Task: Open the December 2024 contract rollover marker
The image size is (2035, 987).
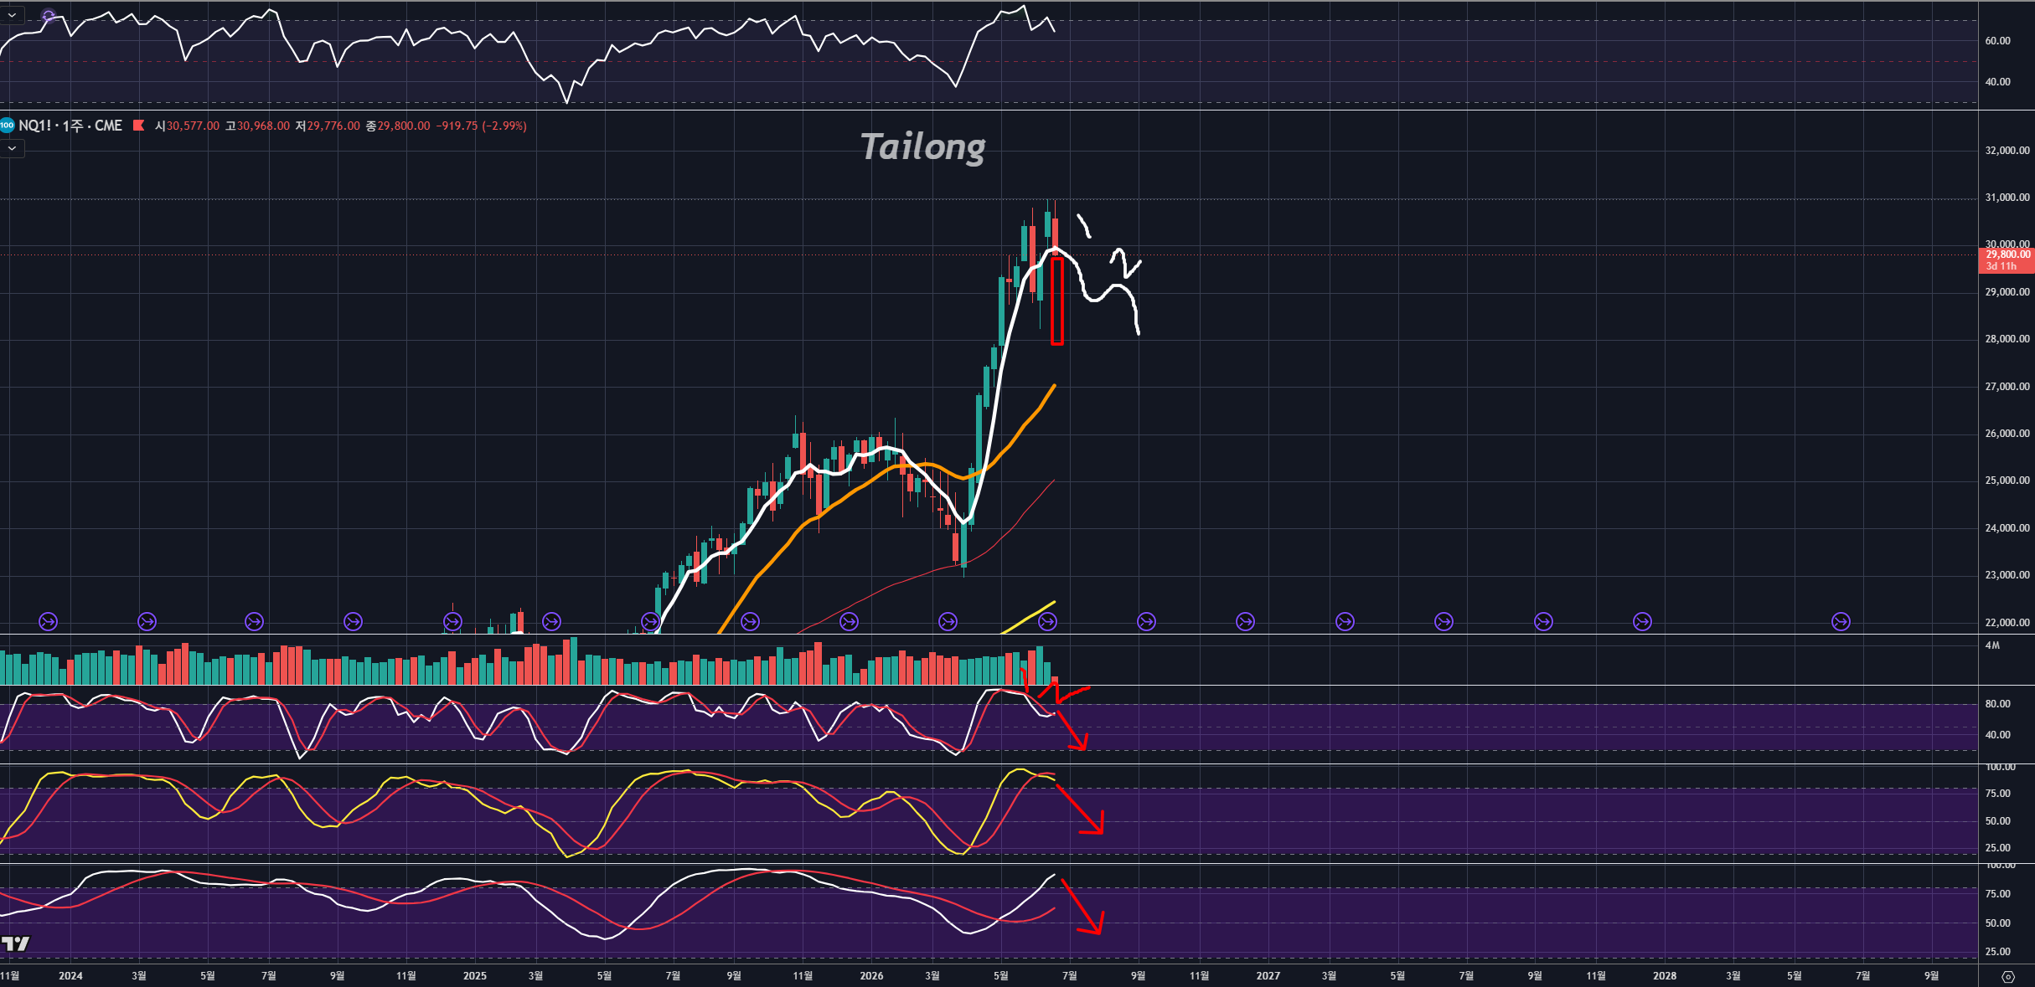Action: [452, 622]
